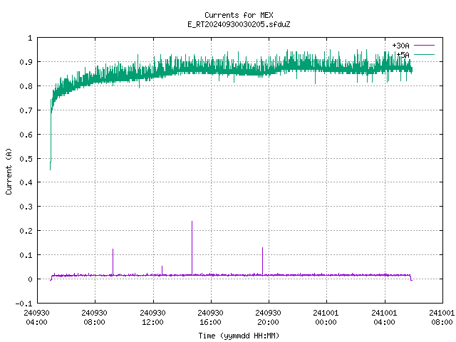Click the x-axis label 241001 00:00
456x342 pixels.
tap(326, 317)
